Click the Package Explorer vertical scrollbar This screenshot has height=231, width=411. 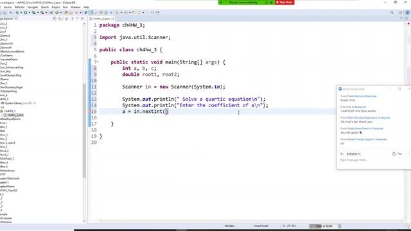click(84, 131)
